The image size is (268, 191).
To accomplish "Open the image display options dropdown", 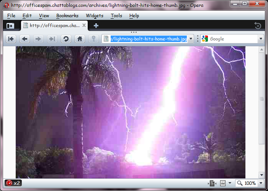I will (230, 183).
